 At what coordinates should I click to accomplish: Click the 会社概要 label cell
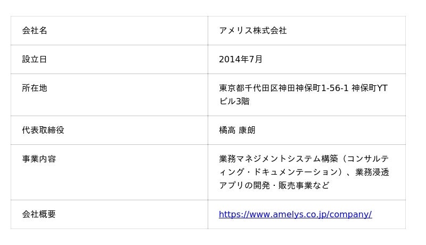(x=39, y=215)
